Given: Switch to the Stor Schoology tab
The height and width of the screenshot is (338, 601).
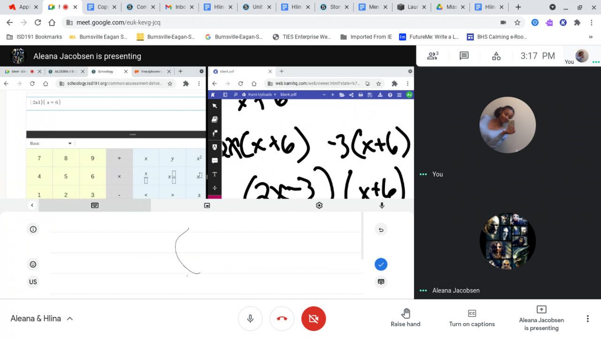Looking at the screenshot, I should [335, 7].
